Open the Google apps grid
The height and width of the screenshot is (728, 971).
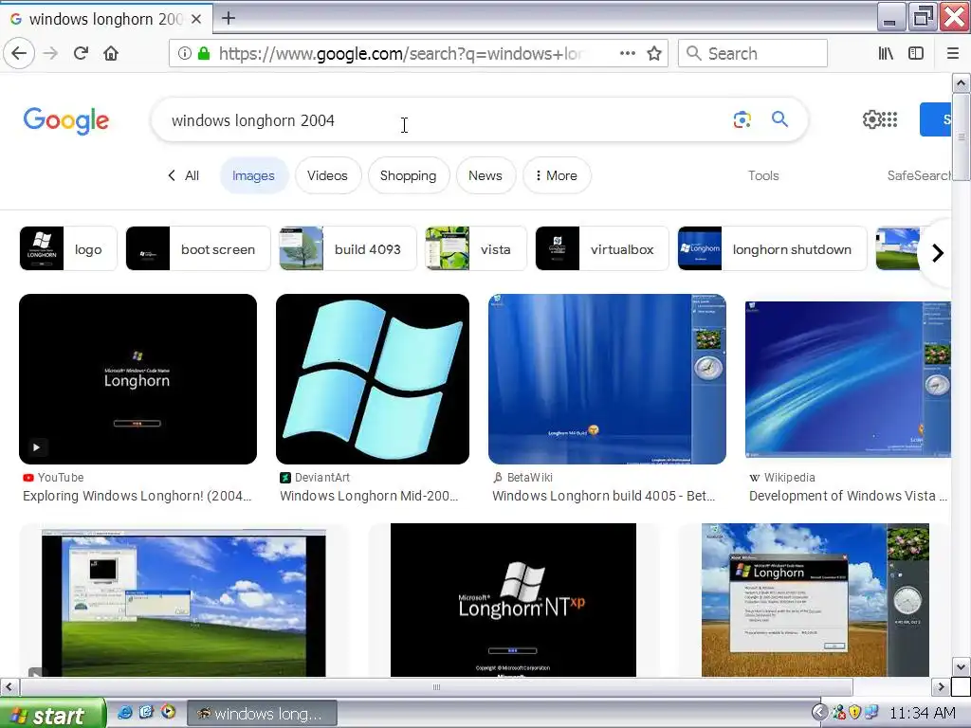tap(889, 119)
